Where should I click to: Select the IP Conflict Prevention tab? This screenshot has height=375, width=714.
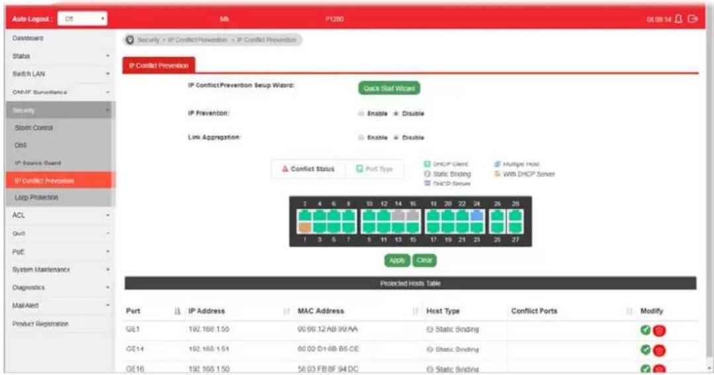[158, 65]
